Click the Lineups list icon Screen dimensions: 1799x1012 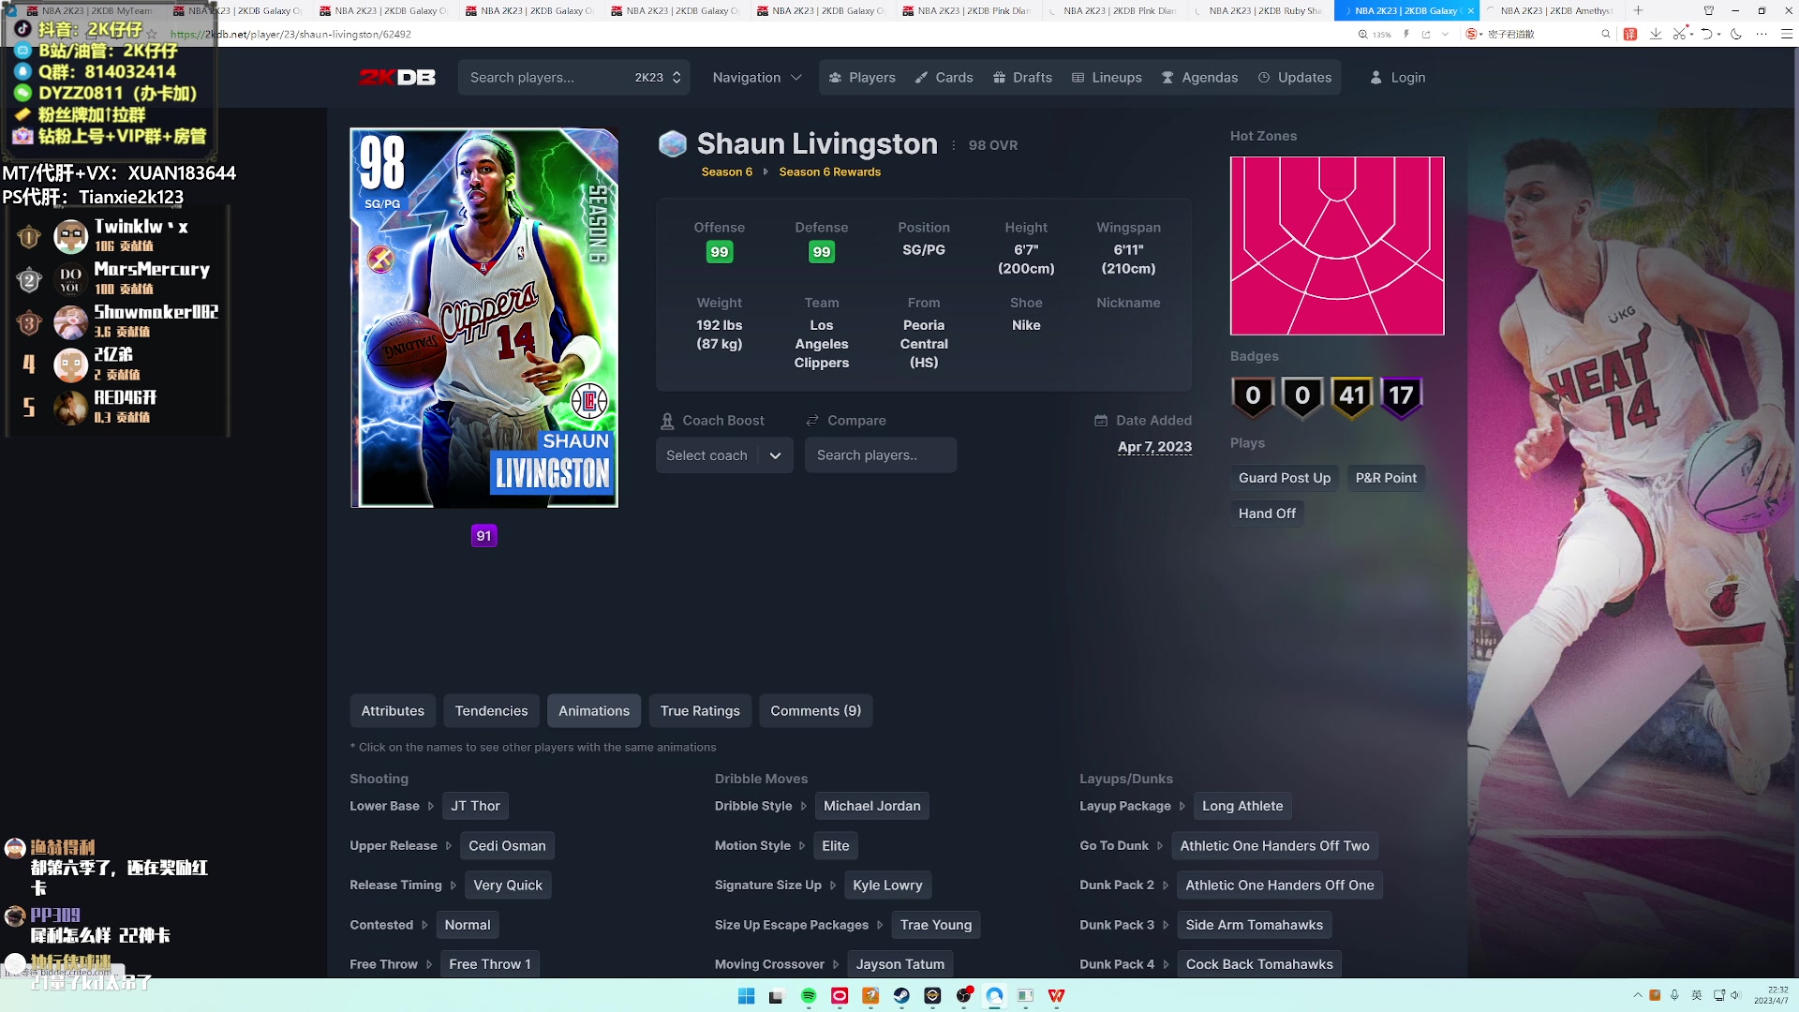pos(1078,78)
